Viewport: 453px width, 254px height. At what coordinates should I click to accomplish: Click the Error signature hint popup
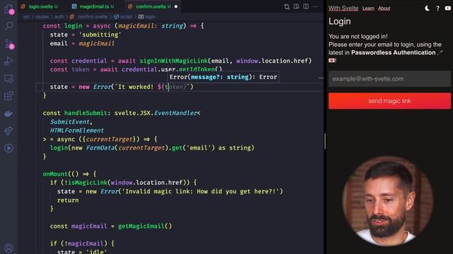click(x=223, y=77)
